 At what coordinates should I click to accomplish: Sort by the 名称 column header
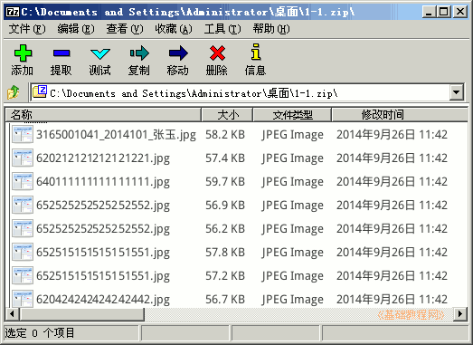(x=103, y=115)
